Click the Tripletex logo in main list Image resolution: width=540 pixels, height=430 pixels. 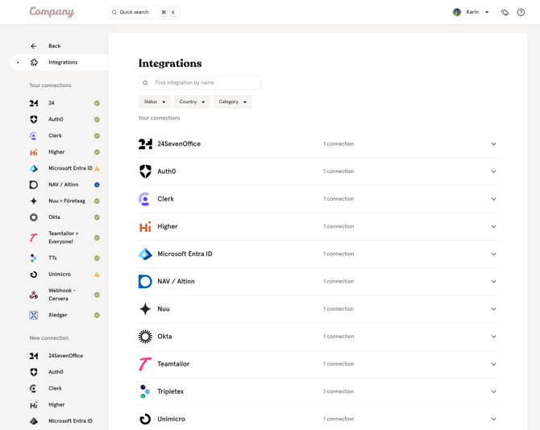tap(144, 391)
